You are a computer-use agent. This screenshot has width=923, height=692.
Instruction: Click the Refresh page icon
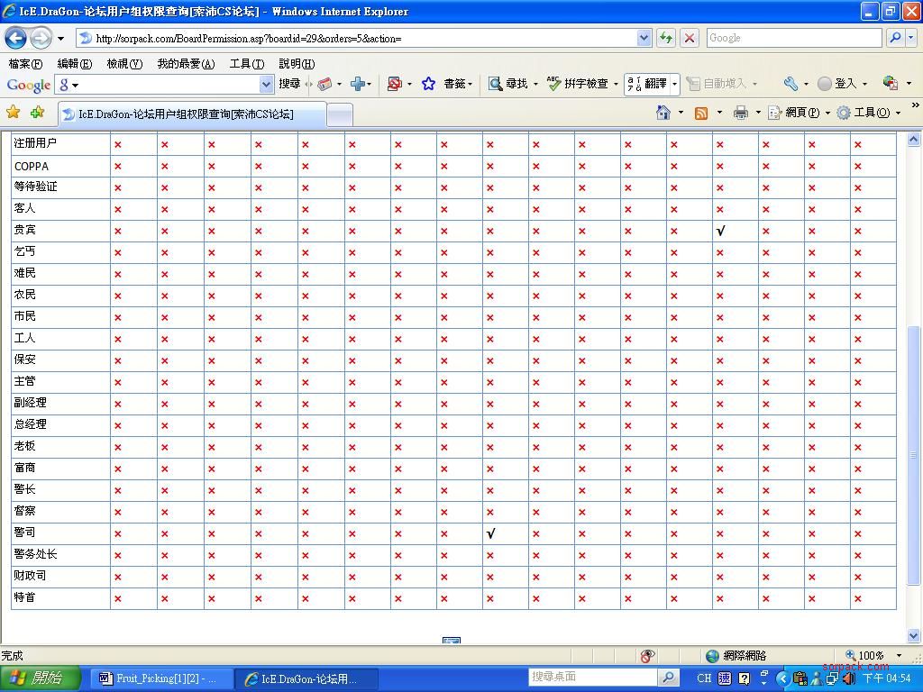click(x=666, y=38)
